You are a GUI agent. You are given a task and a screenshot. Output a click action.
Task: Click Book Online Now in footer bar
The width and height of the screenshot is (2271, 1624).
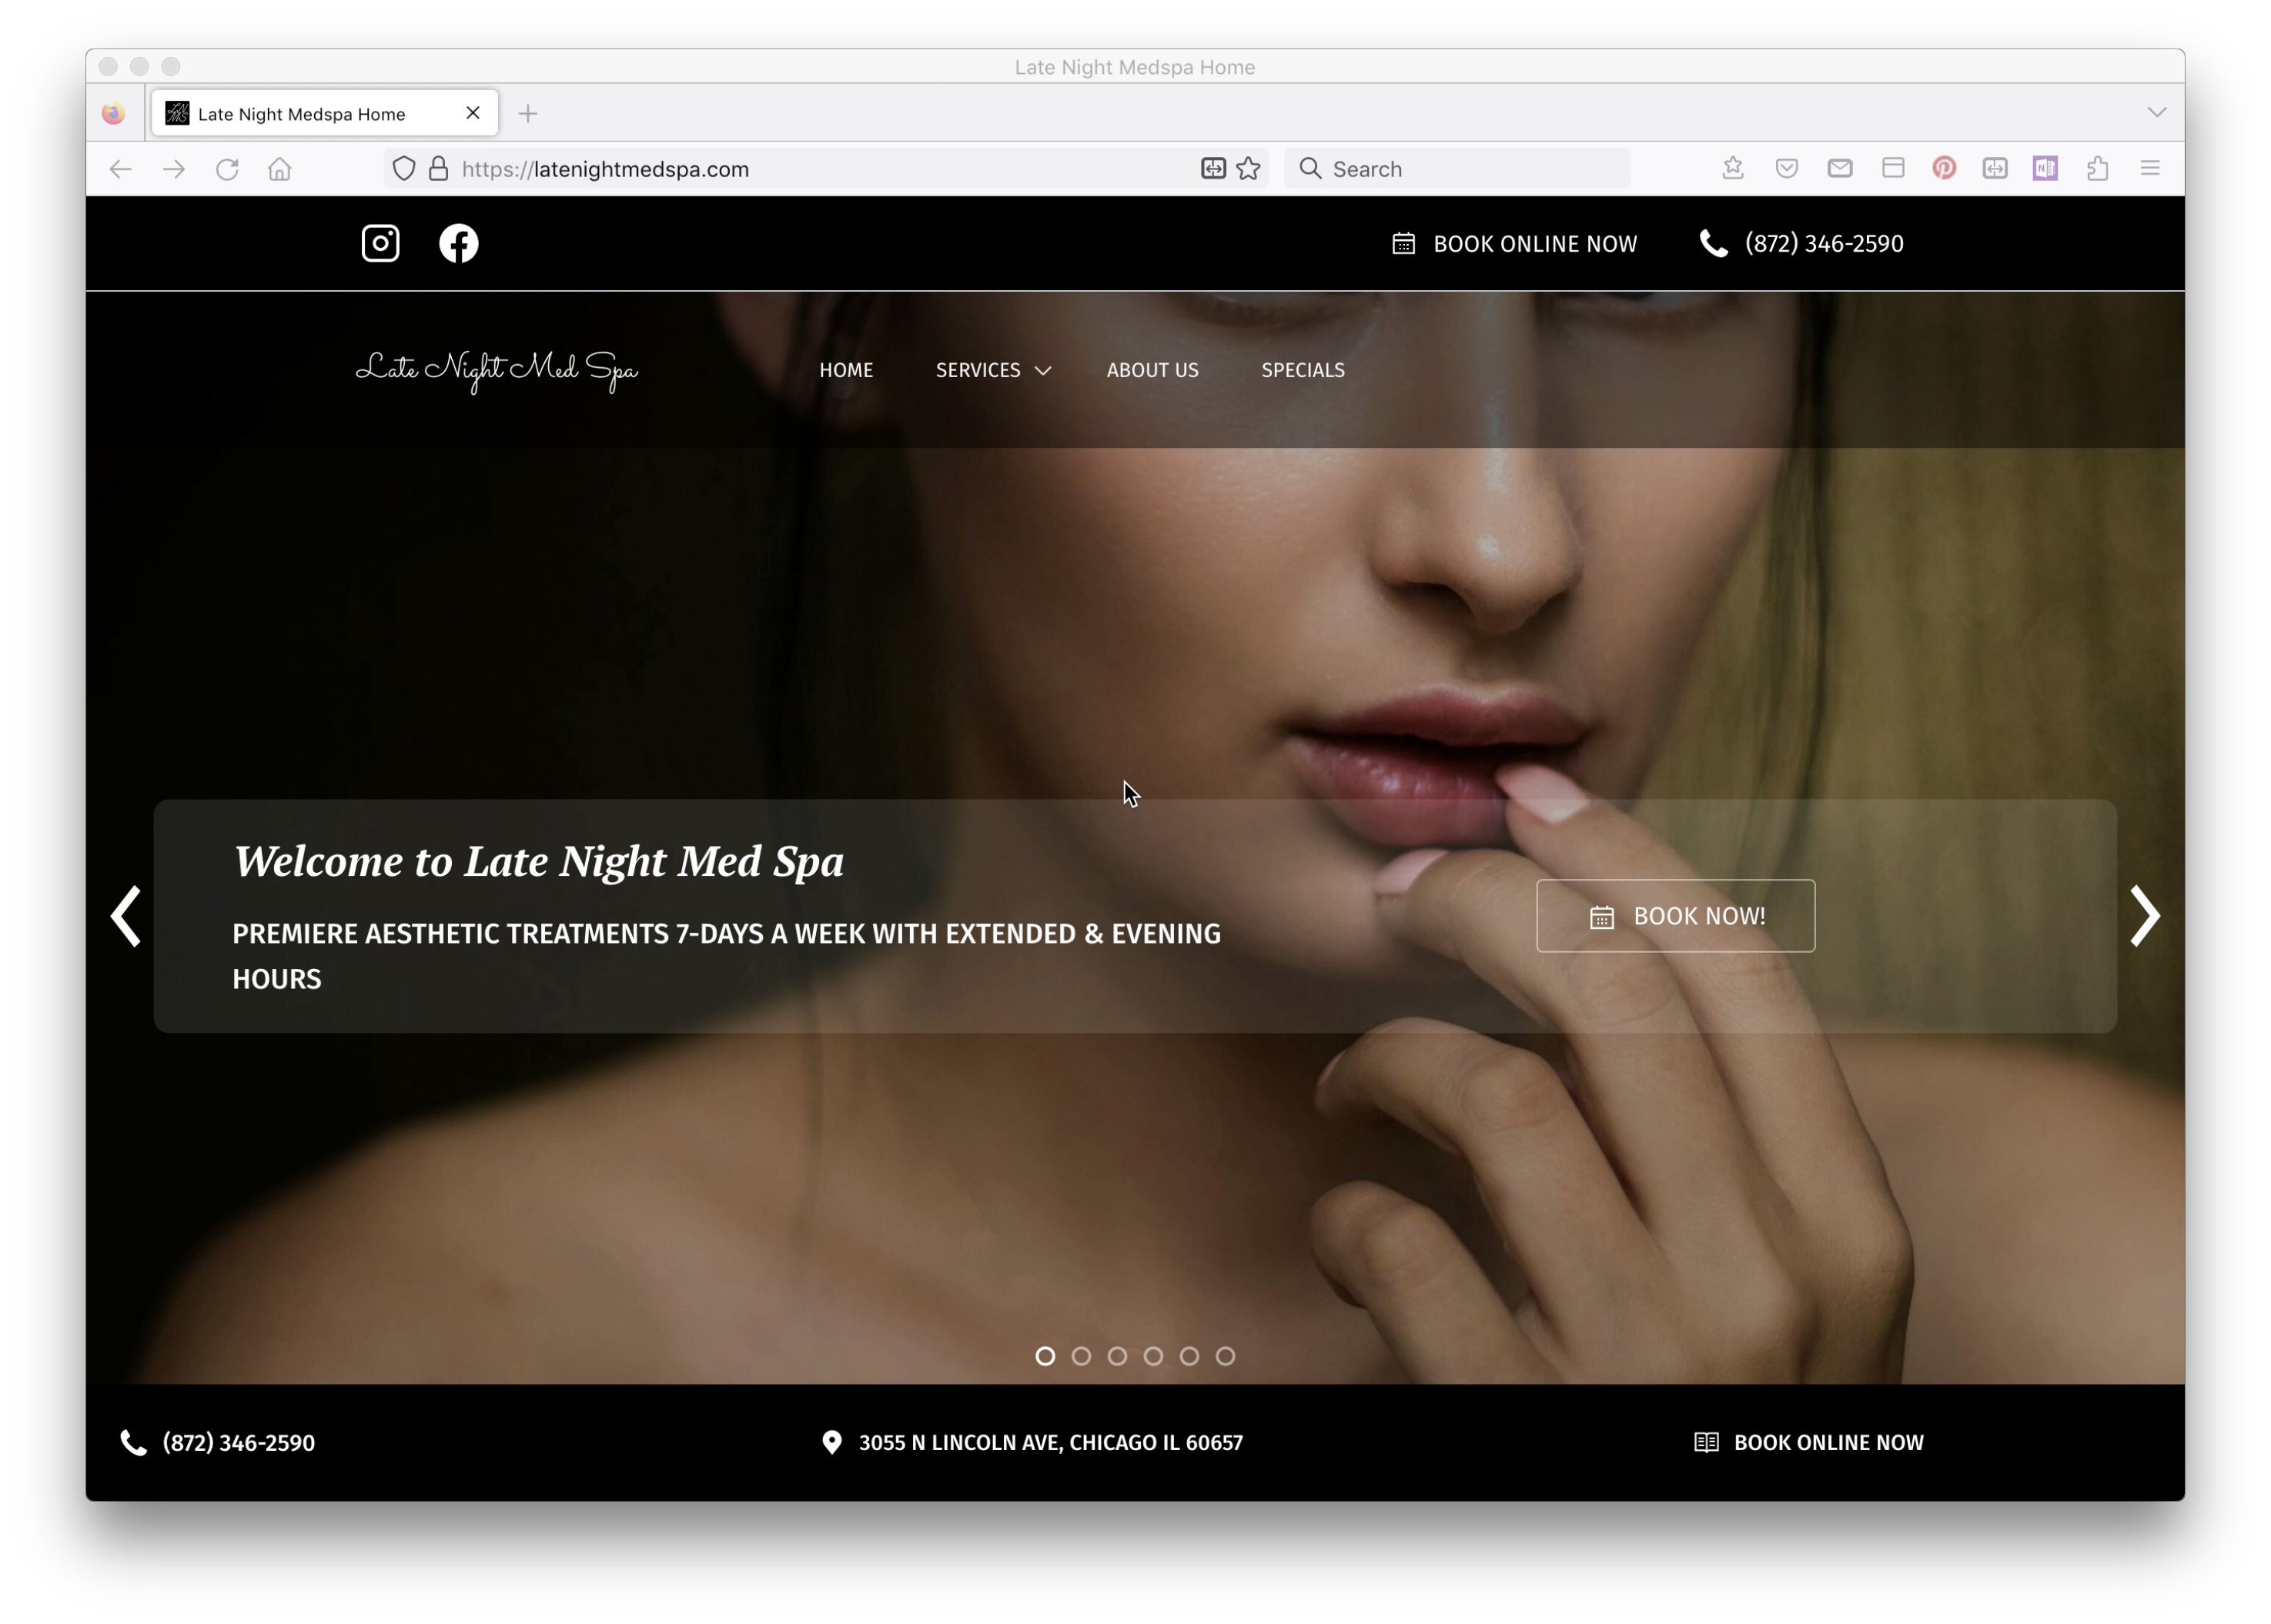point(1808,1443)
